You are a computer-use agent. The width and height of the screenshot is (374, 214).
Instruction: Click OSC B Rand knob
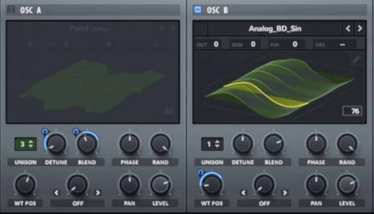[x=347, y=144]
